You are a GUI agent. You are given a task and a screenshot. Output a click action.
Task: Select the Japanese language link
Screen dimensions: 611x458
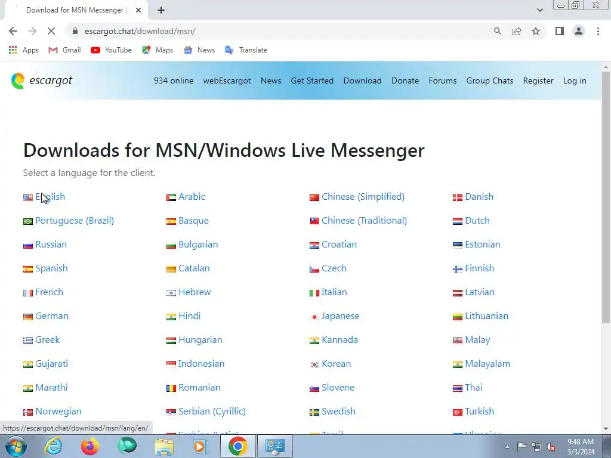click(x=340, y=316)
